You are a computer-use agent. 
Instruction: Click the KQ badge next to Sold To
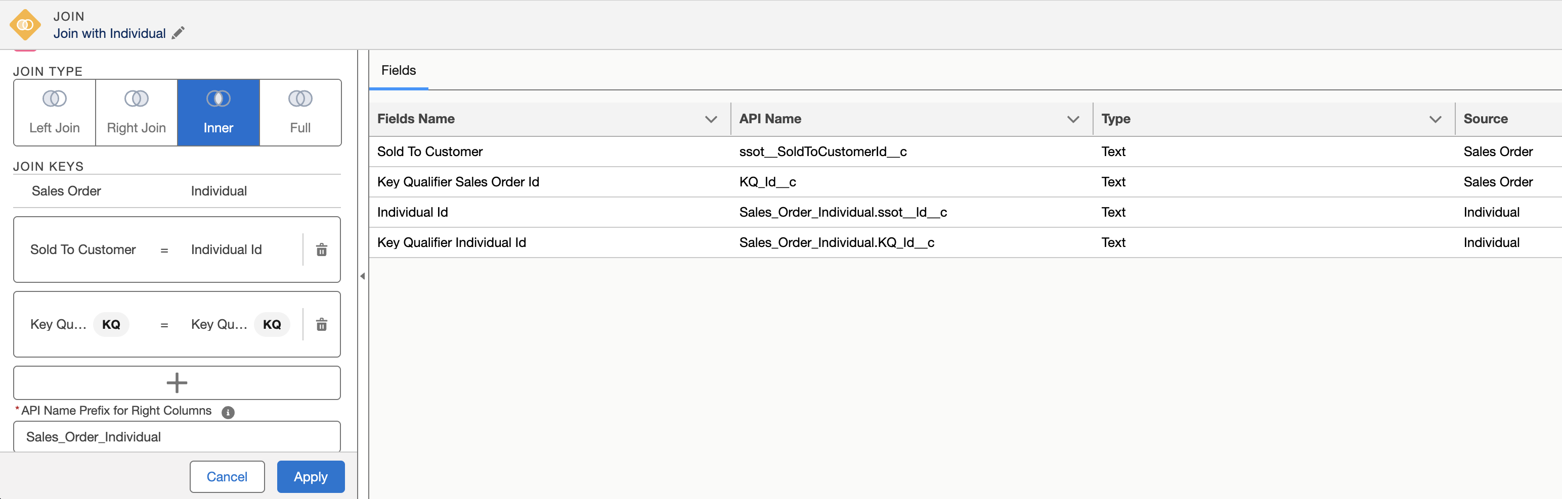tap(111, 324)
